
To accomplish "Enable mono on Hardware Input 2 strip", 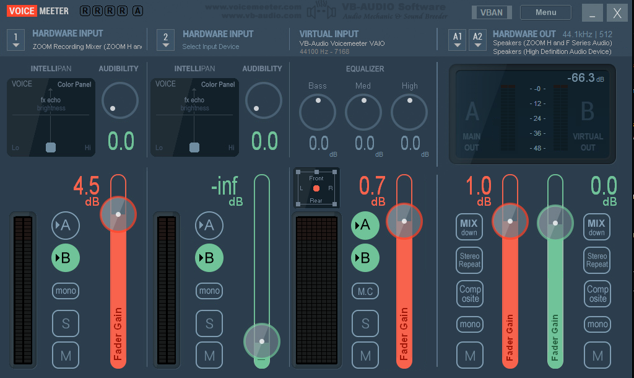I will pos(209,291).
